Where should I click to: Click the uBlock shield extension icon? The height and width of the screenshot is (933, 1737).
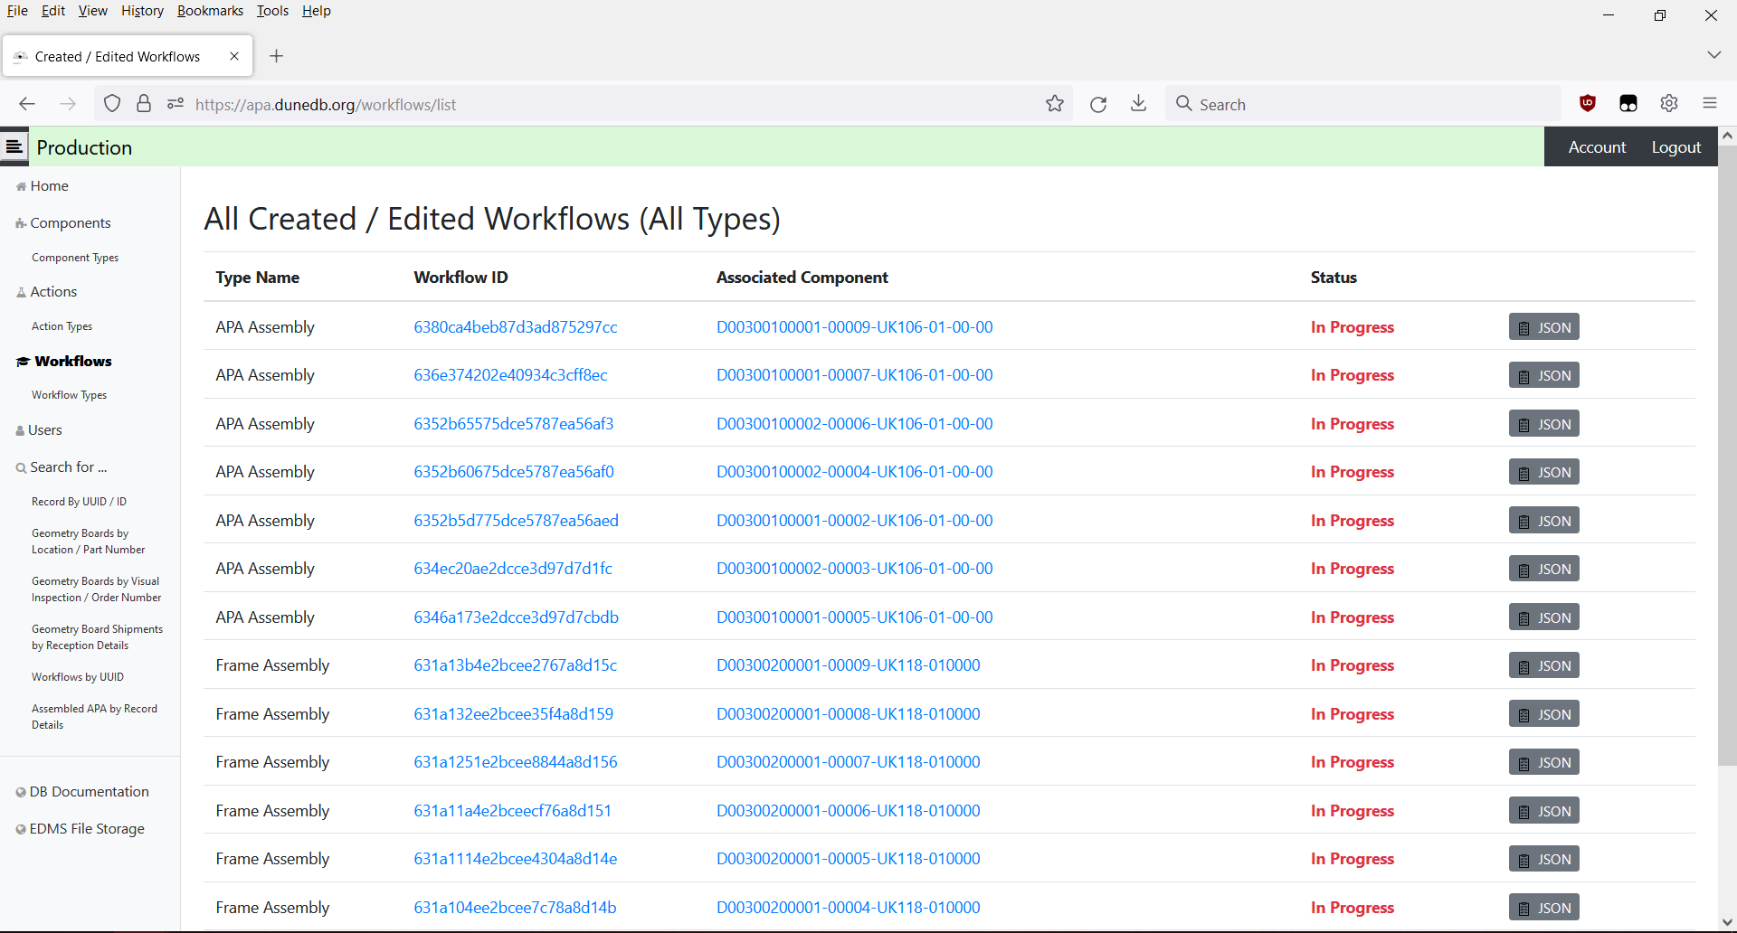click(x=1588, y=103)
